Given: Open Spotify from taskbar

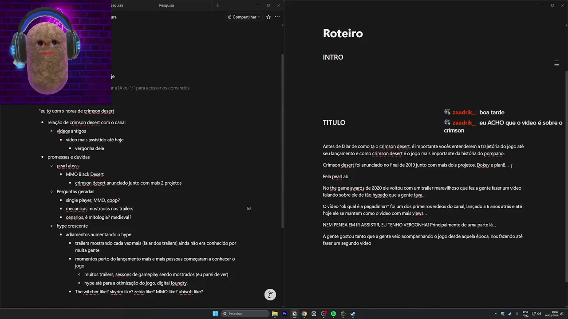Looking at the screenshot, I should [333, 314].
